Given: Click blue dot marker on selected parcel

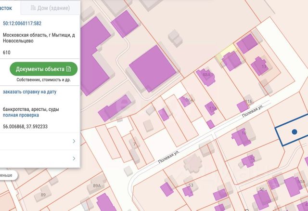Looking at the screenshot, I should 294,132.
